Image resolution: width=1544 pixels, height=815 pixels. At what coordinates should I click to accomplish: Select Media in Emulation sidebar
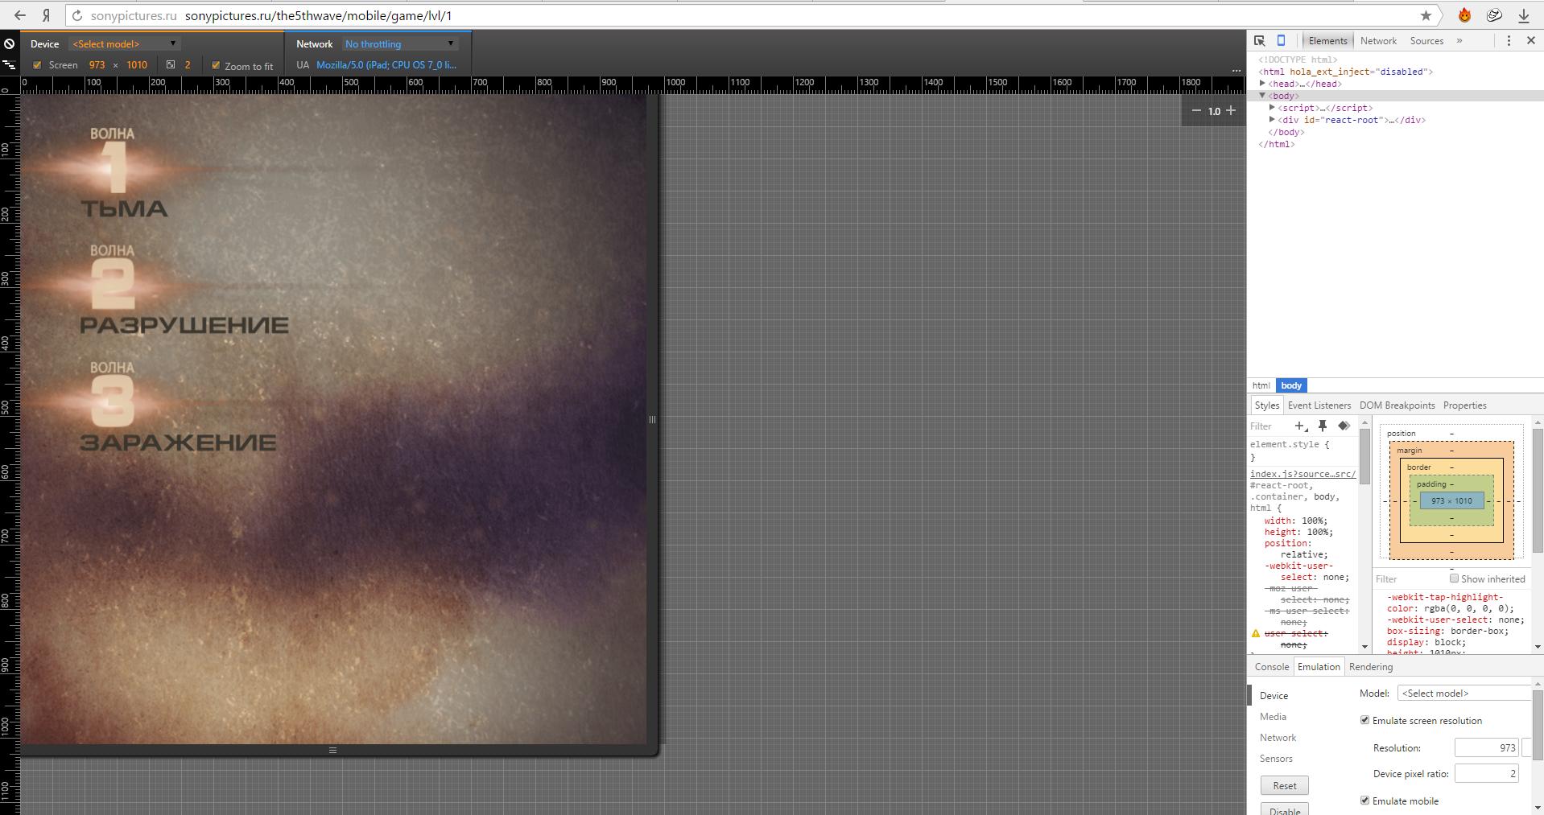coord(1273,716)
